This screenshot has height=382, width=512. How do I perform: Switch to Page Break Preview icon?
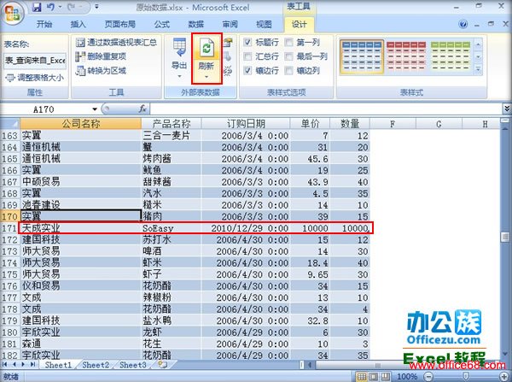point(386,377)
